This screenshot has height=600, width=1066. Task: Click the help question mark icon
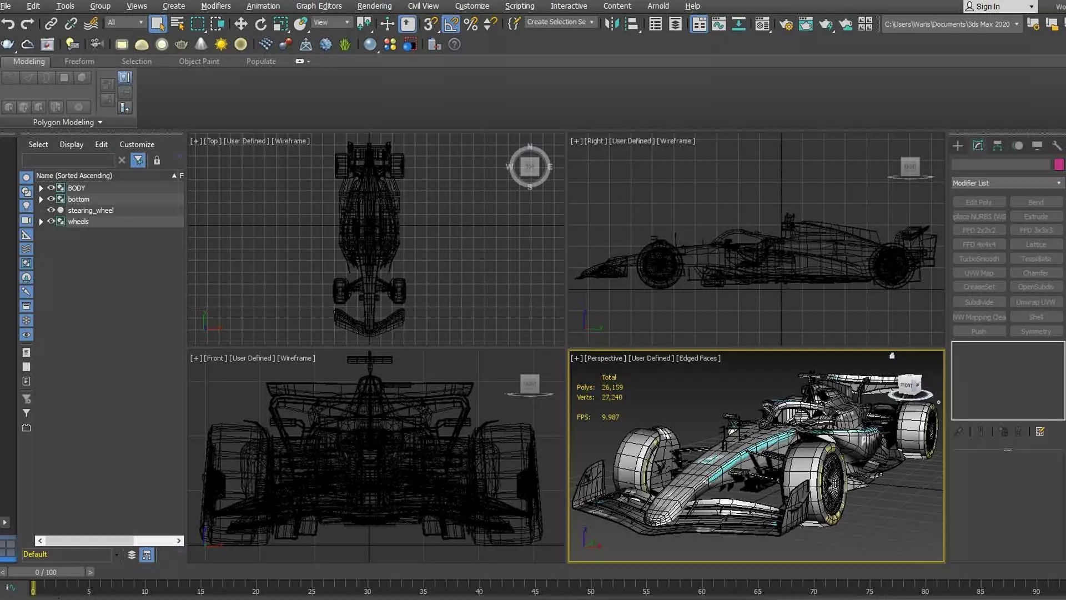[x=454, y=44]
